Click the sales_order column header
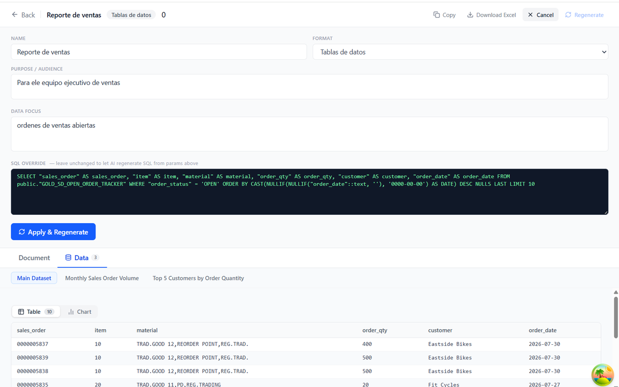 click(x=31, y=330)
